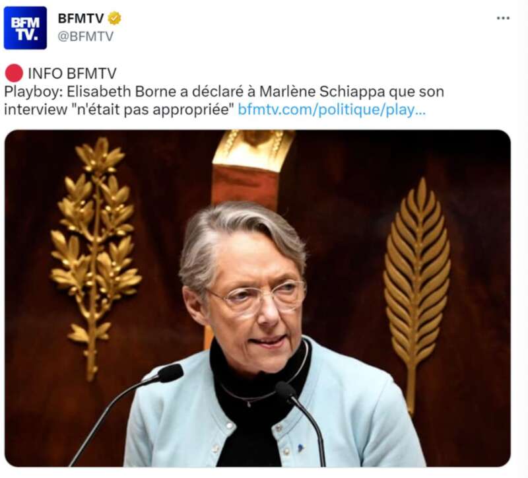Click the gilded ornament at the photo top
The height and width of the screenshot is (478, 528).
[x=254, y=151]
